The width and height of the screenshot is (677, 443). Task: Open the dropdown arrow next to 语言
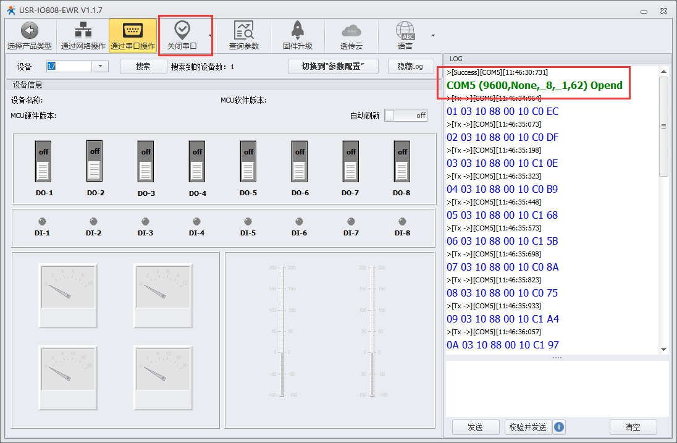point(433,35)
